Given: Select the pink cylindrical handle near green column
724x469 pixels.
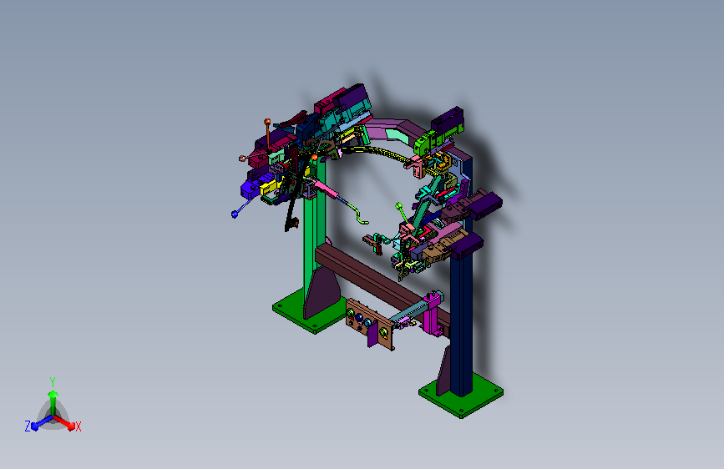Looking at the screenshot, I should point(327,189).
